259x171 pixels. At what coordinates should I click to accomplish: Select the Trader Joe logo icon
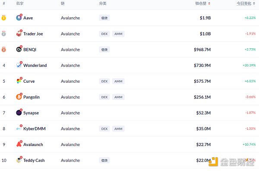click(19, 34)
